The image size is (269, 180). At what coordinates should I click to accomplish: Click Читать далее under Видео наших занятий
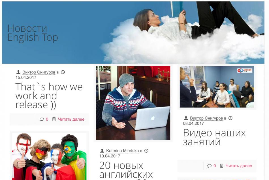pyautogui.click(x=239, y=166)
